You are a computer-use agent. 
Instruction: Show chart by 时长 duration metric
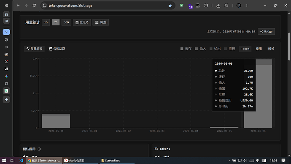tap(271, 49)
